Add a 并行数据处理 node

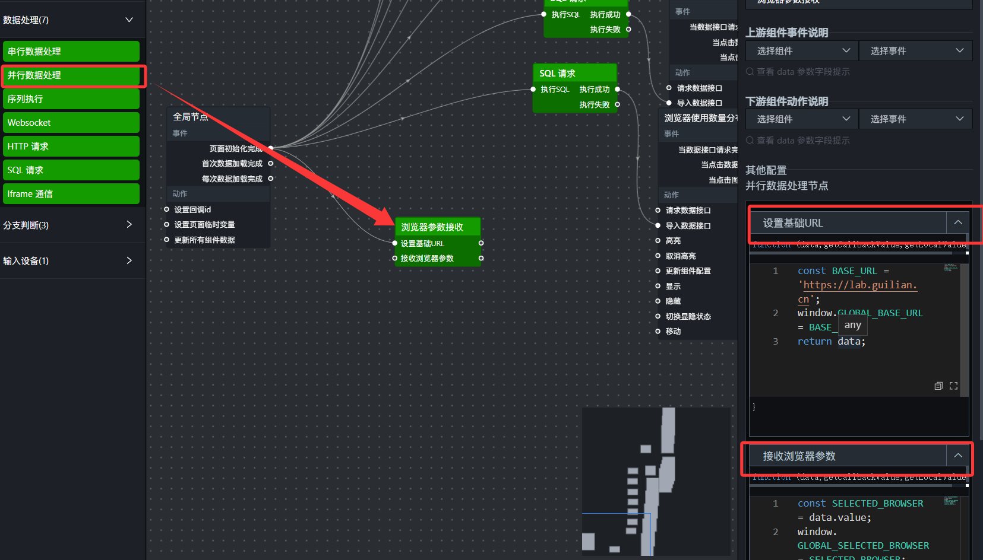coord(71,75)
